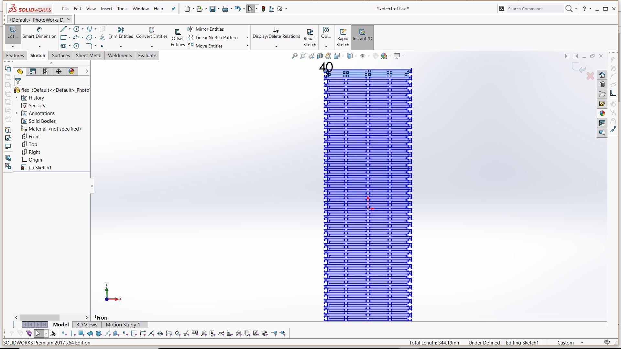Open the Motion Study 1 tab

(123, 324)
